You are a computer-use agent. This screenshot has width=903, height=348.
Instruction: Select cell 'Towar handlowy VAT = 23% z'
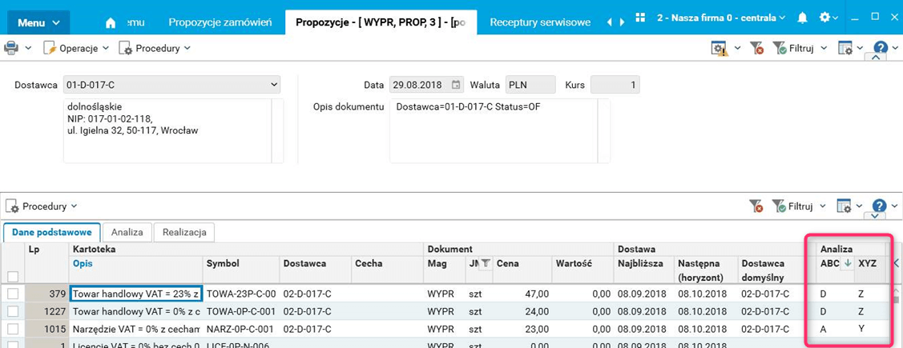pos(135,294)
